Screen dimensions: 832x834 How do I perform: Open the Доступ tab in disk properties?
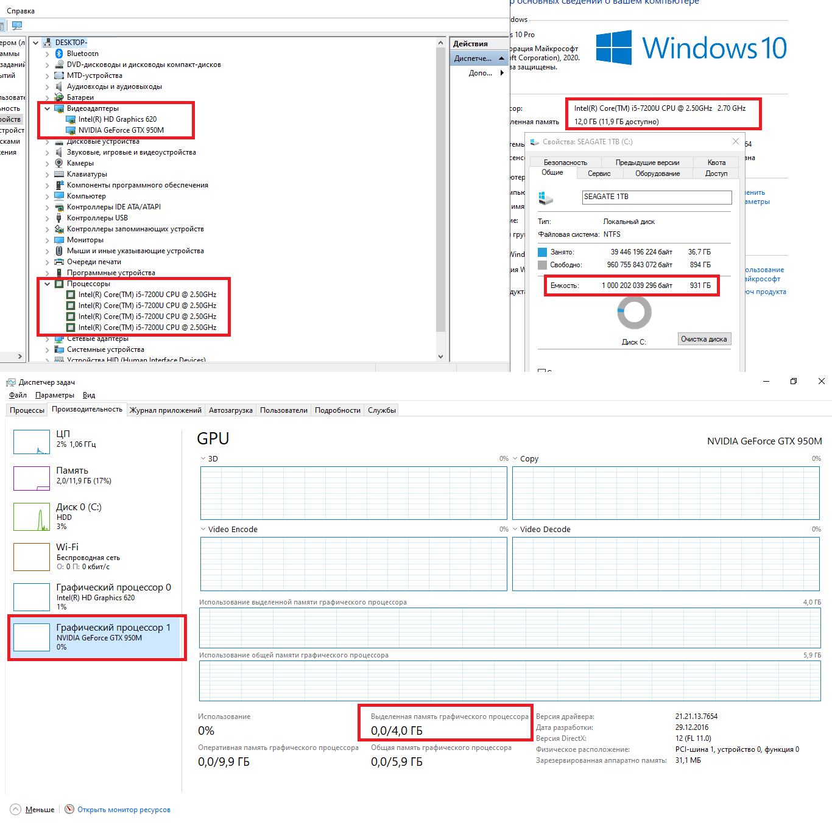(x=716, y=173)
